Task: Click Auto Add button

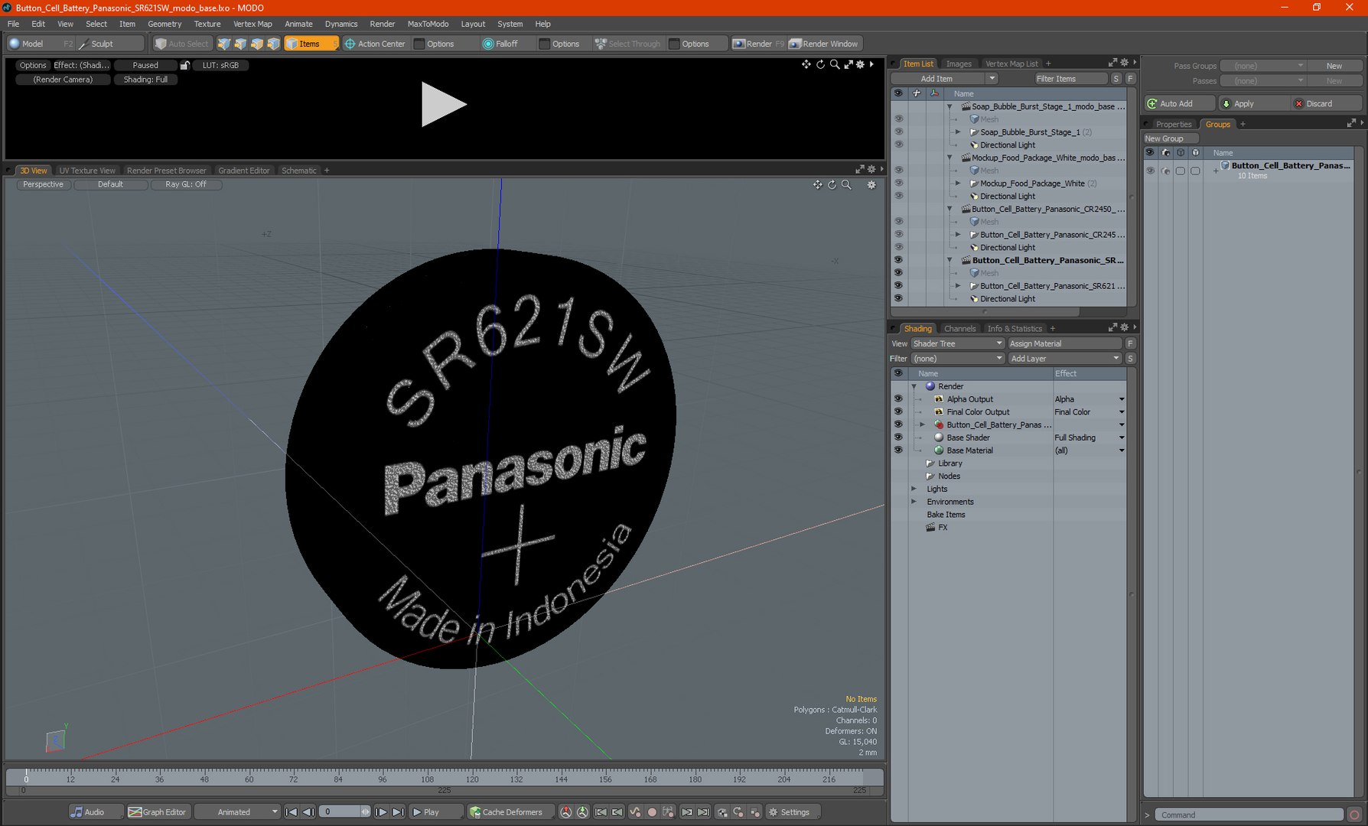Action: tap(1179, 103)
